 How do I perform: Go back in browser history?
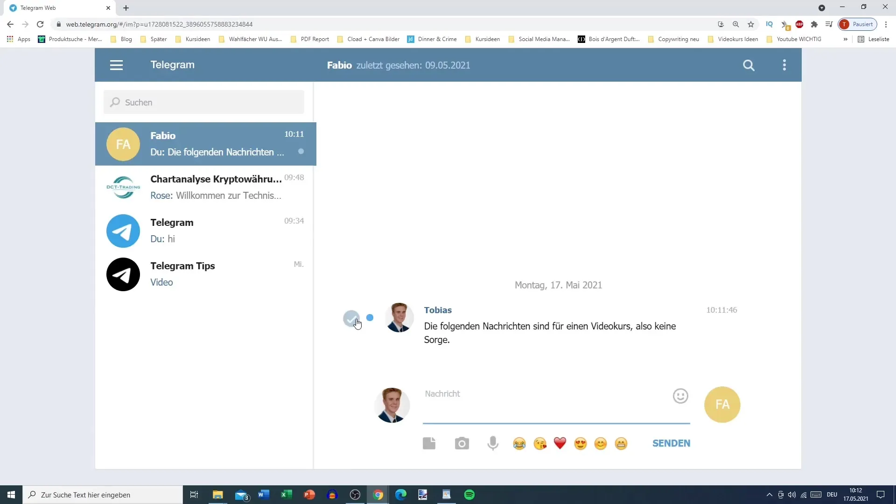pos(10,24)
